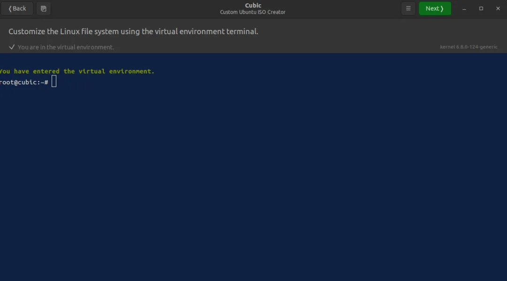Click empty header bar space left of title

pyautogui.click(x=136, y=9)
